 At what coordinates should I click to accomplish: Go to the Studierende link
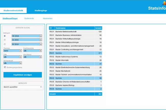[29, 18]
